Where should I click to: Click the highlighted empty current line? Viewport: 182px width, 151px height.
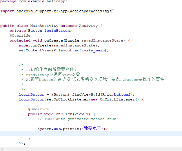coord(91,134)
